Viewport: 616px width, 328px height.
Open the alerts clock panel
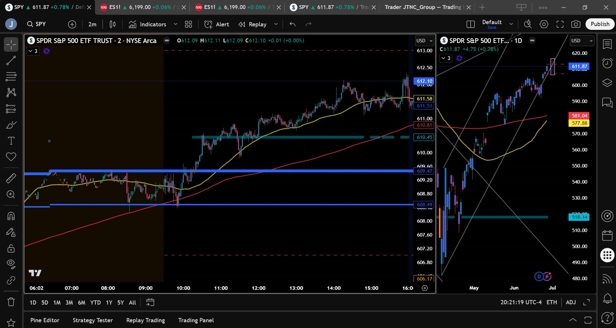click(607, 63)
